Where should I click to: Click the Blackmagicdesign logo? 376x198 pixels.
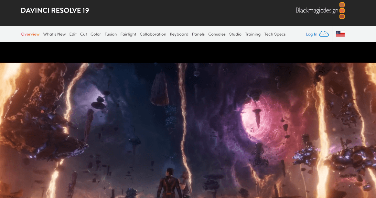320,11
